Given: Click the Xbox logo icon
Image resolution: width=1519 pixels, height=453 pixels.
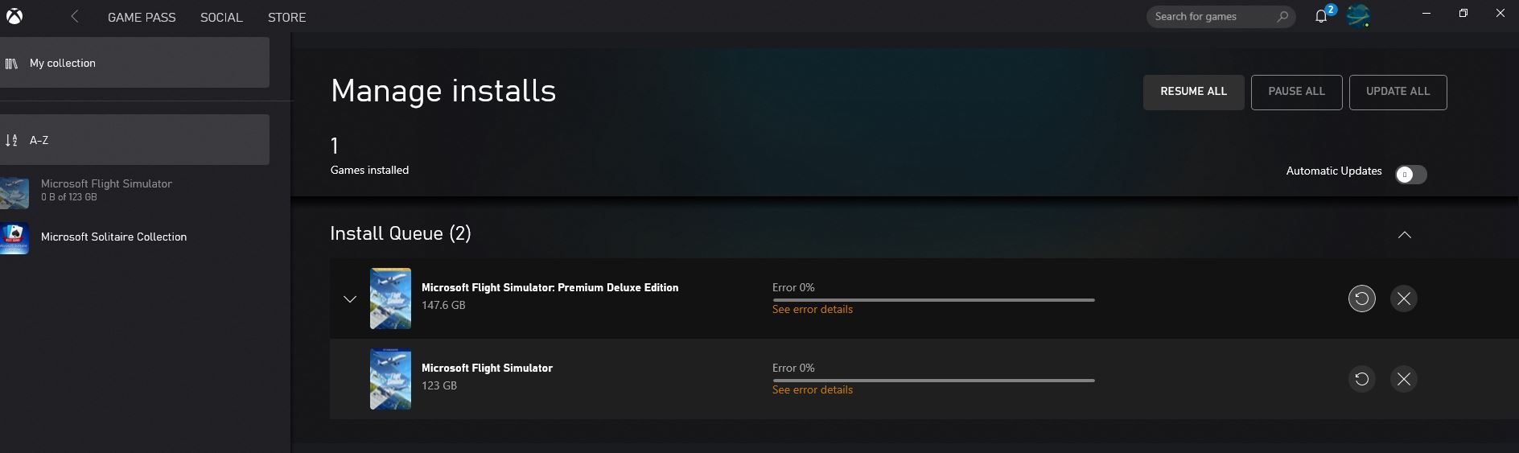Looking at the screenshot, I should (14, 16).
